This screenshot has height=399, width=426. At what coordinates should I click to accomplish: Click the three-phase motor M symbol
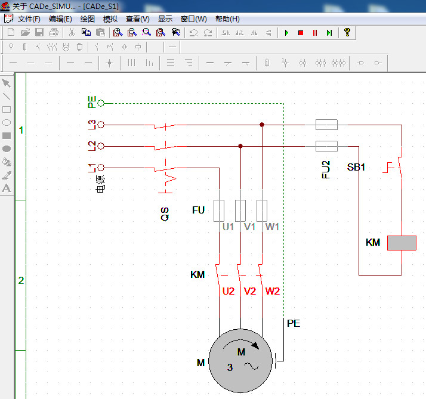[240, 361]
